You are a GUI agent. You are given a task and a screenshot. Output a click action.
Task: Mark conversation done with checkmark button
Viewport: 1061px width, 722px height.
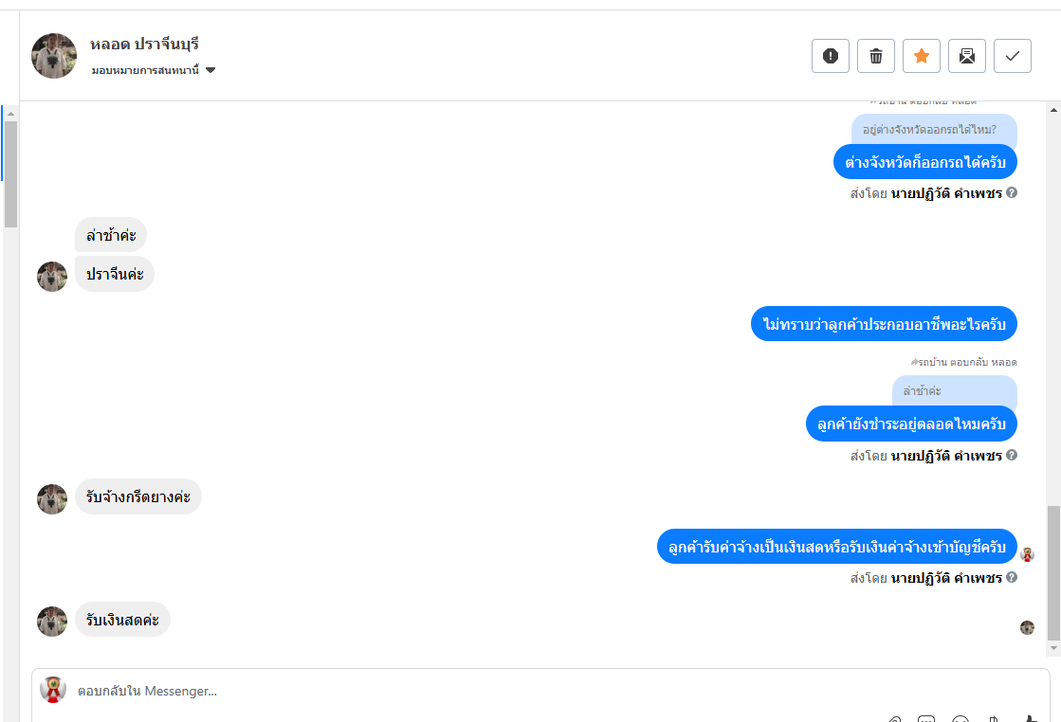[x=1013, y=56]
